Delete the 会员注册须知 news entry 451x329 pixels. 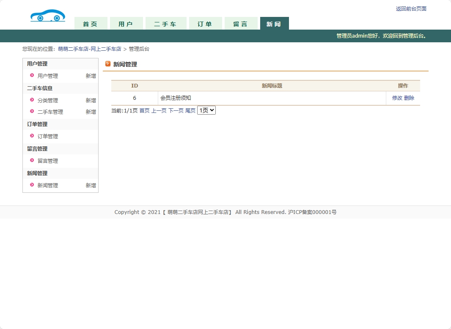(x=409, y=98)
